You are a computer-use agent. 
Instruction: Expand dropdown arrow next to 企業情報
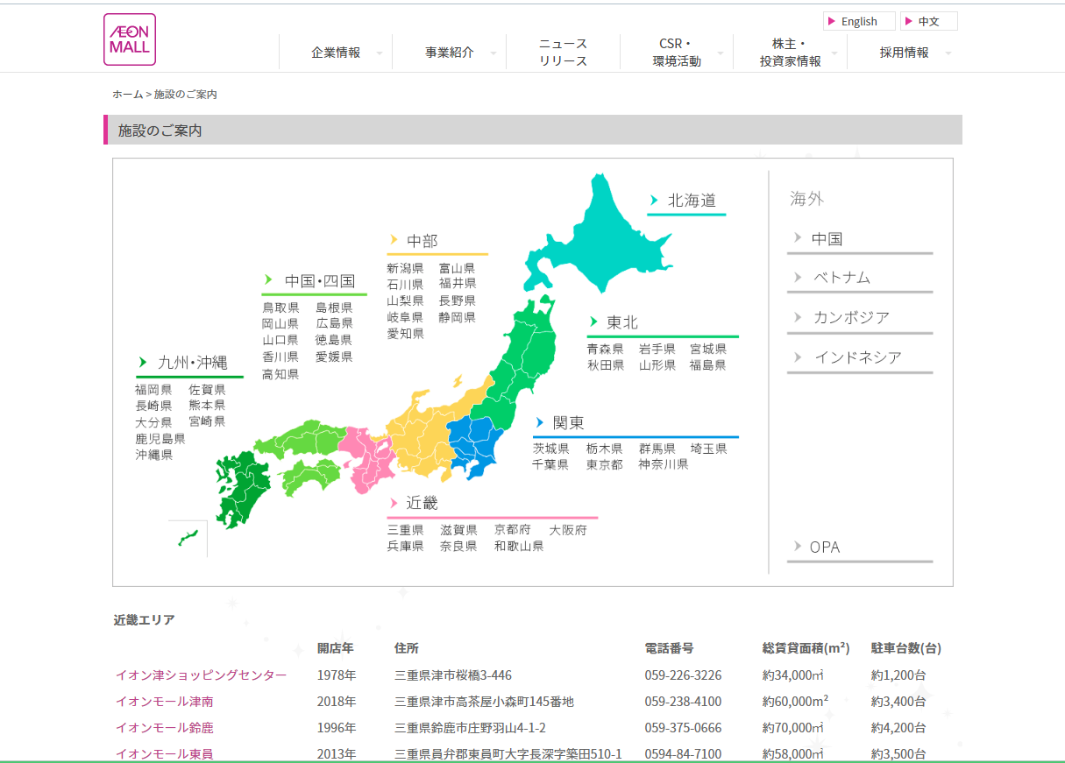[380, 53]
